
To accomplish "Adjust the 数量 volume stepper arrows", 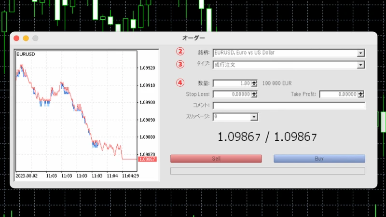I will click(254, 83).
